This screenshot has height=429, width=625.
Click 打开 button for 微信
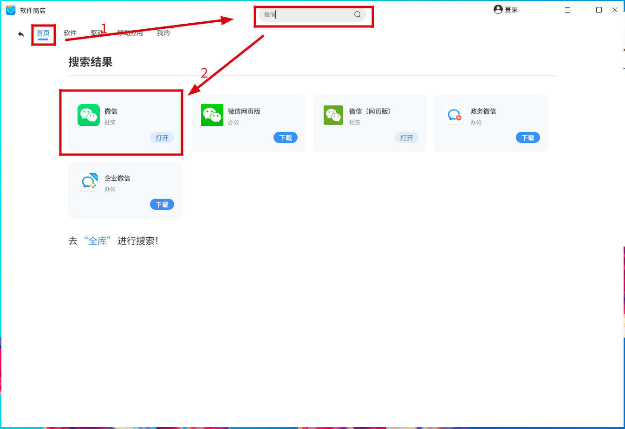coord(162,138)
